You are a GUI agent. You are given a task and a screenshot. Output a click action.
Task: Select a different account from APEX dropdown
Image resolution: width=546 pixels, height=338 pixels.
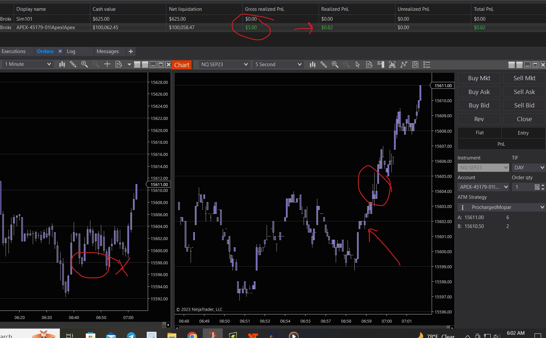pyautogui.click(x=483, y=187)
